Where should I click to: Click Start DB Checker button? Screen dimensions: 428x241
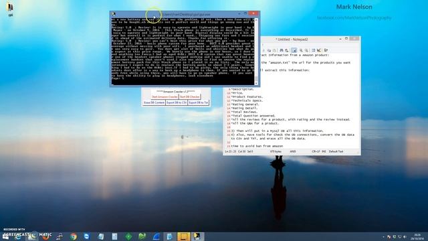(x=190, y=96)
